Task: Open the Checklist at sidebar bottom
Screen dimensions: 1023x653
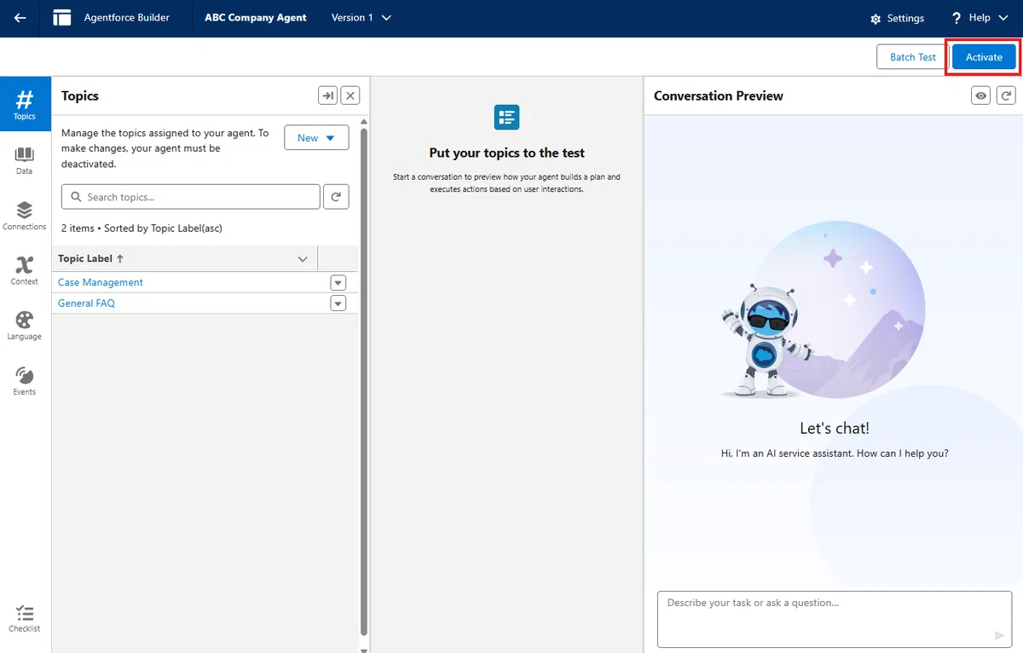Action: [x=25, y=618]
